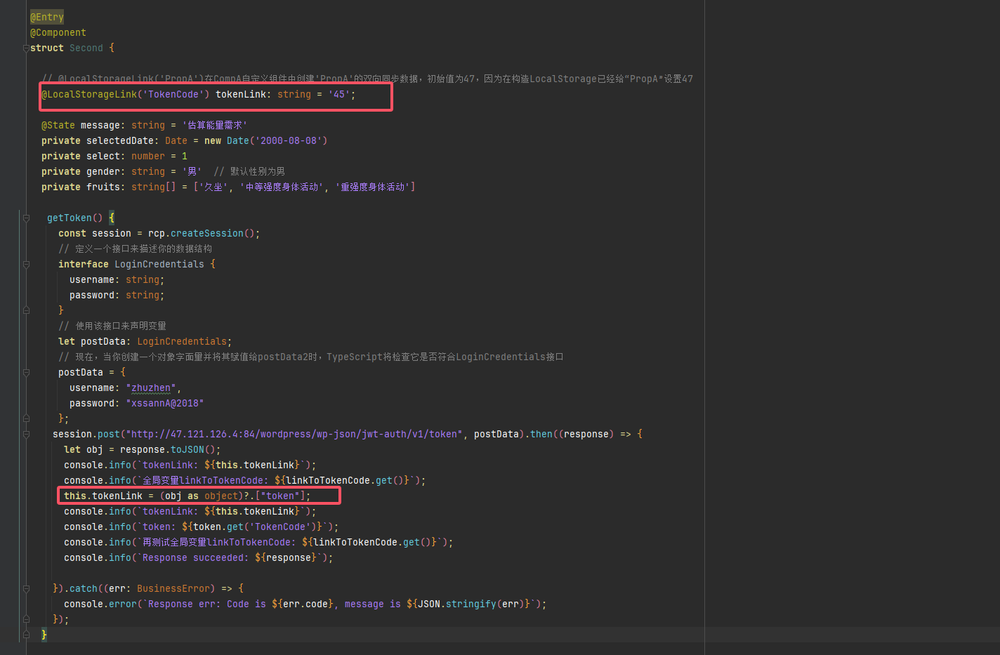Click the '久坐' array item

tap(214, 187)
